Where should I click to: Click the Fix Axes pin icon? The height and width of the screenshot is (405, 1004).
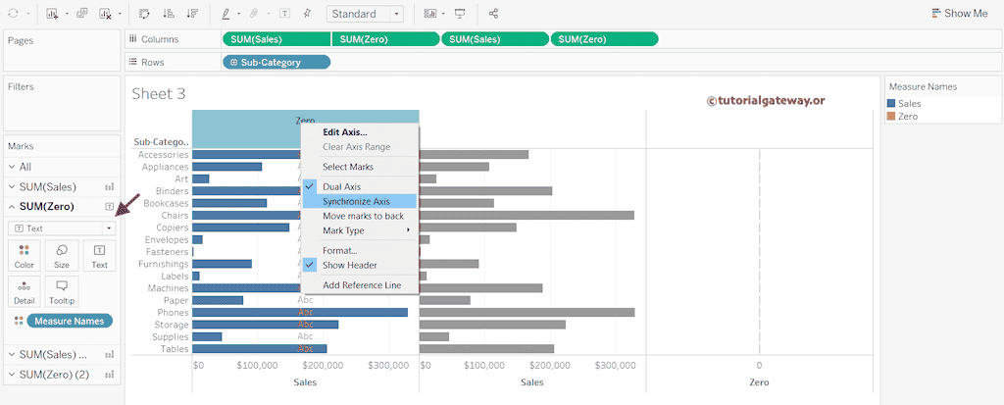point(307,14)
